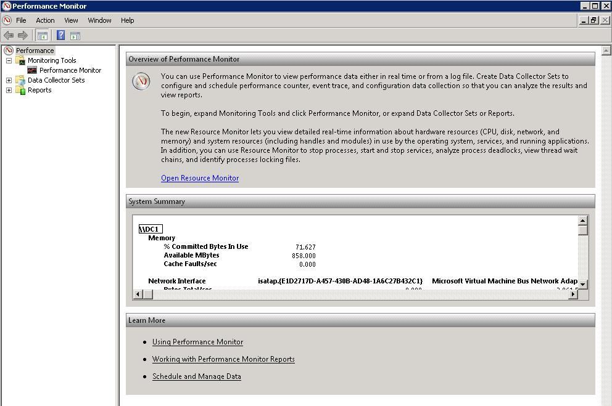The width and height of the screenshot is (612, 406).
Task: Click the console icon beside File menu
Action: [x=7, y=20]
